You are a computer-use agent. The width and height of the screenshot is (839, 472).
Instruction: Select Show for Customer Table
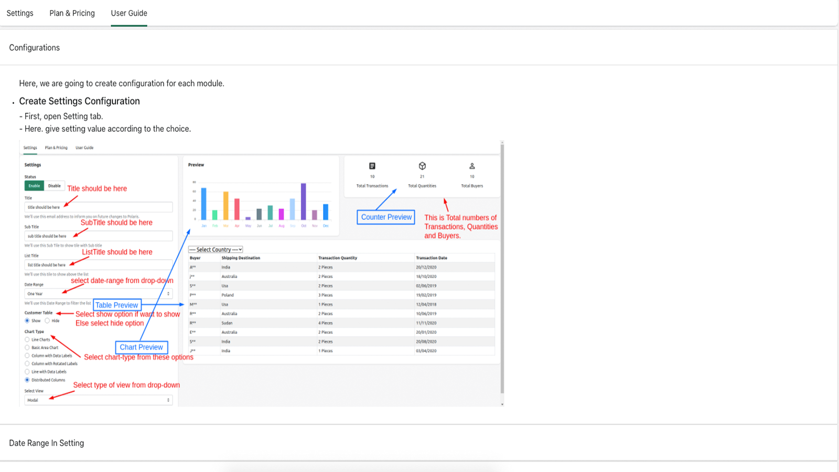(28, 320)
